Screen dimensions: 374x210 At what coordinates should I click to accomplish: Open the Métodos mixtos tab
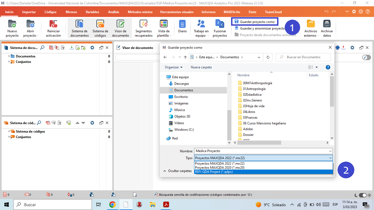[x=140, y=12]
